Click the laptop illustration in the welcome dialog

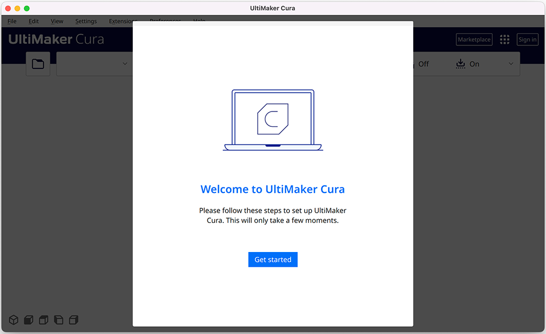click(x=272, y=119)
